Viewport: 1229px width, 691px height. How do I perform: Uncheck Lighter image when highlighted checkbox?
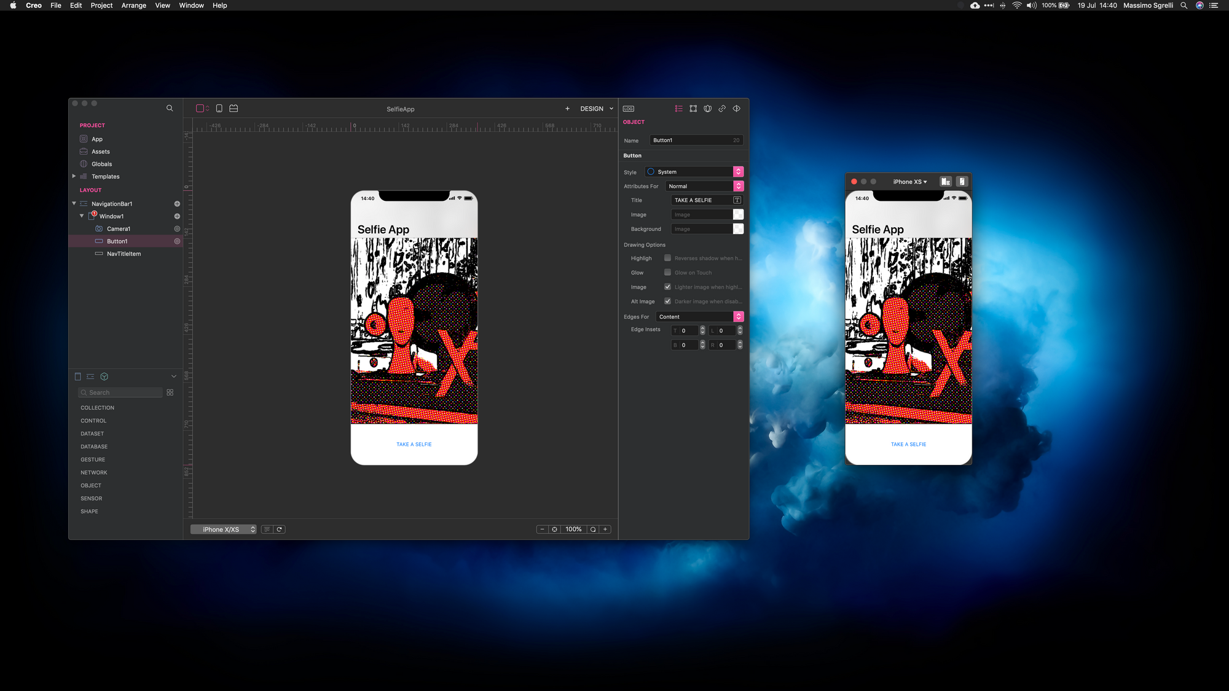click(x=667, y=287)
